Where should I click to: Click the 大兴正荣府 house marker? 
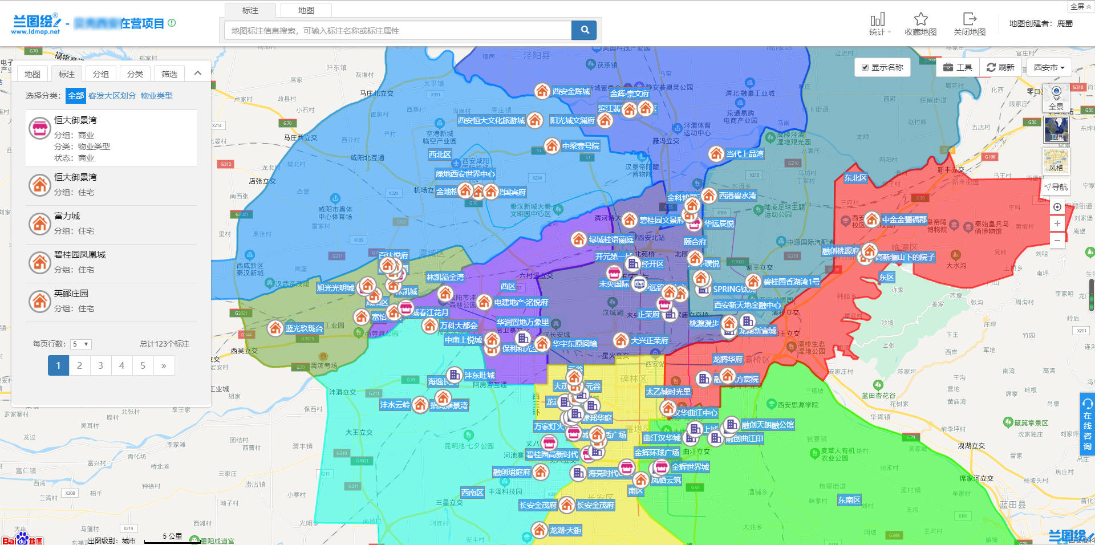(620, 340)
